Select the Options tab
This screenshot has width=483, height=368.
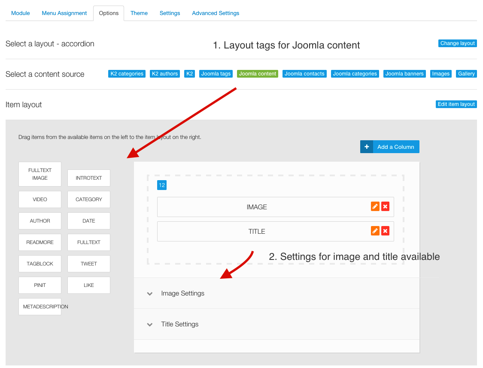coord(109,13)
